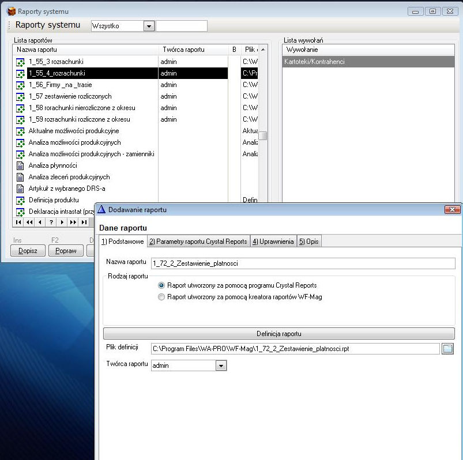
Task: Click the last record navigation arrow
Action: 84,222
